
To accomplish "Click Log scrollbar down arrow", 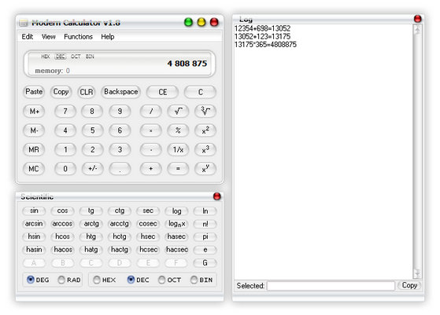I will pos(417,273).
